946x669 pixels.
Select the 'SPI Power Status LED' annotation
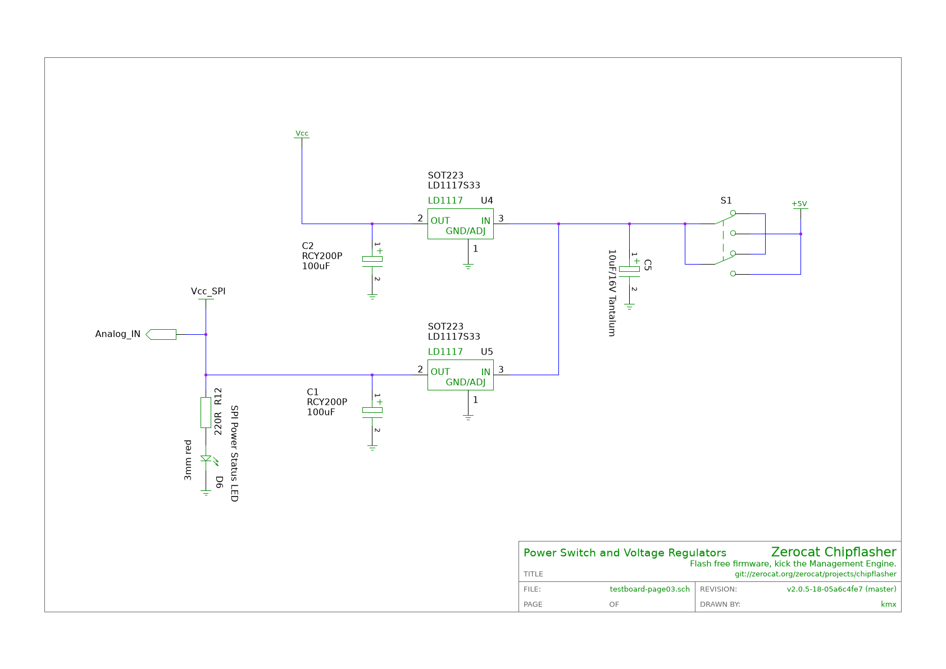tap(235, 454)
